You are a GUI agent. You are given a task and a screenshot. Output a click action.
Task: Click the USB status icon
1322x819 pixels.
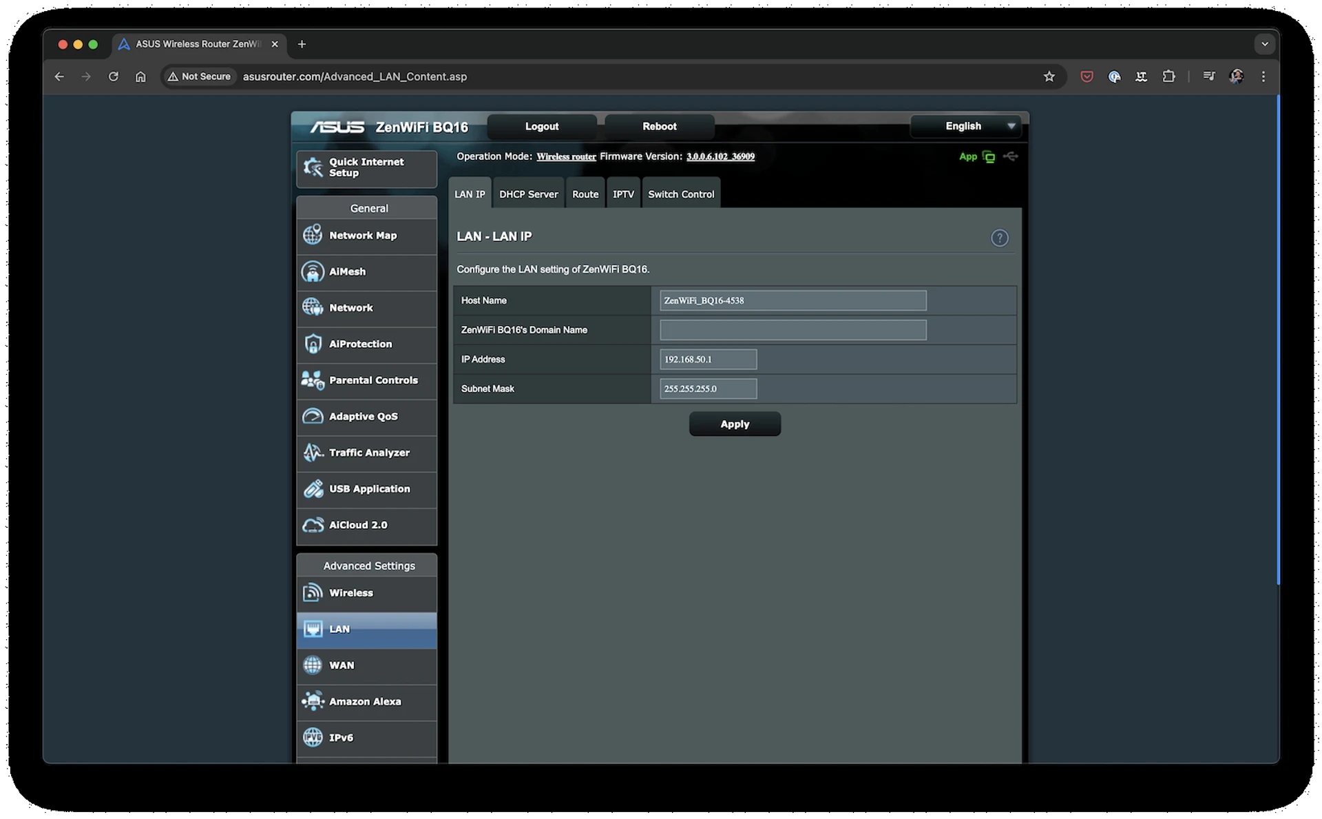[x=1011, y=156]
